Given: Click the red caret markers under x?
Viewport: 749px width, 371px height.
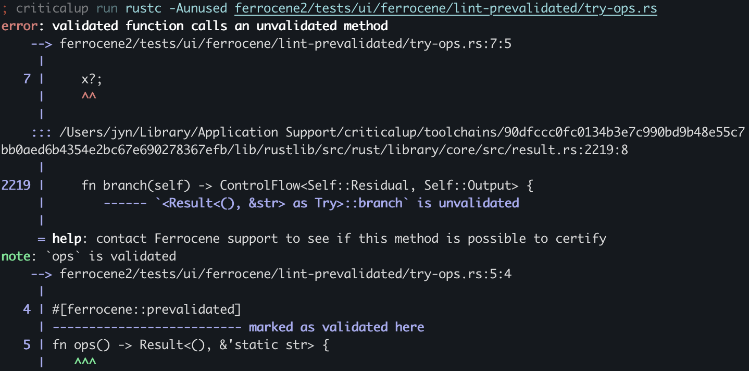Looking at the screenshot, I should coord(89,96).
